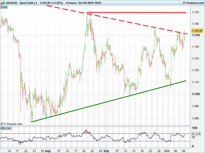Click the Aug month label on time axis
205x153 pixels.
(x=47, y=151)
